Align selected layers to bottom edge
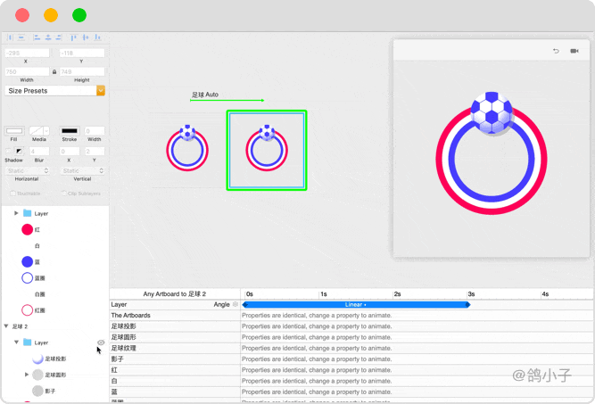 point(97,37)
